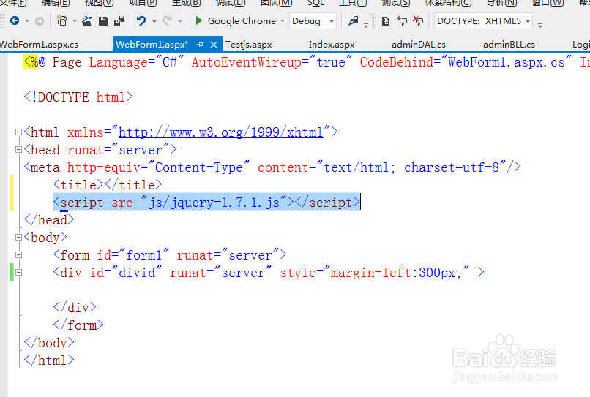Open the browser selection dropdown next to Google Chrome
590x397 pixels.
(283, 21)
